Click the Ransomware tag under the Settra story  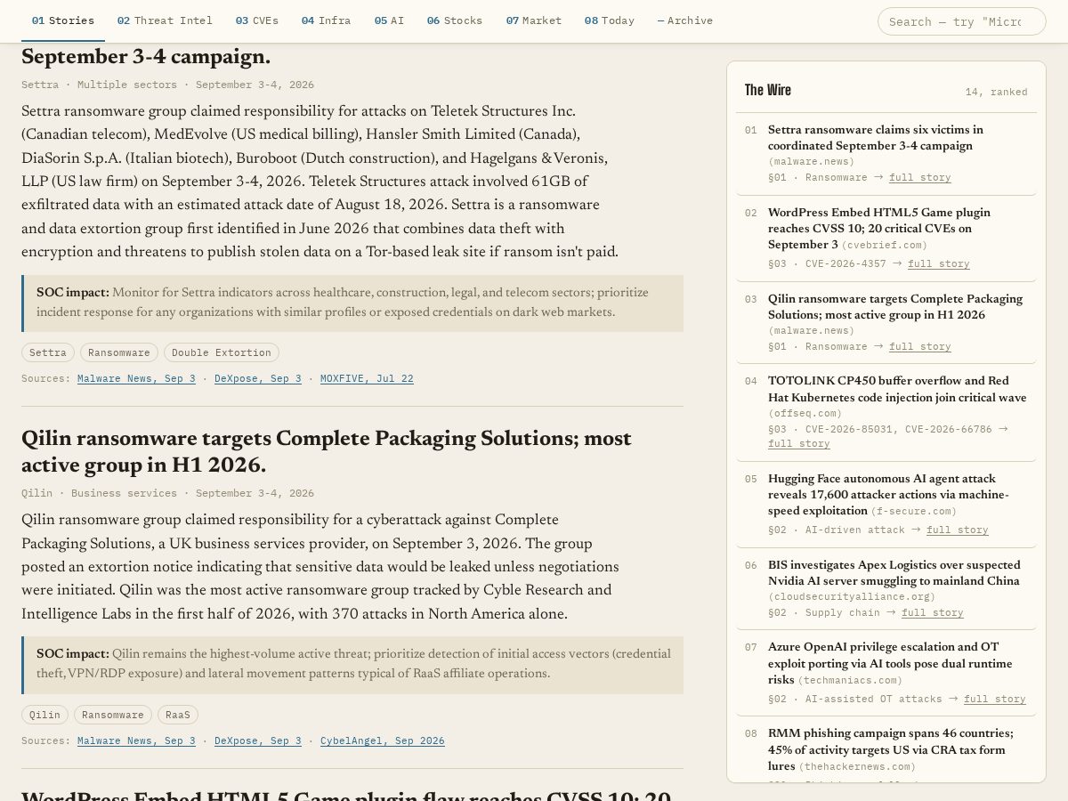point(119,352)
